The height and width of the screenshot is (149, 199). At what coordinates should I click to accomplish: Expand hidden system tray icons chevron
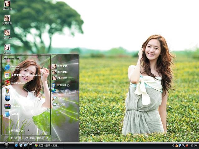(x=173, y=146)
